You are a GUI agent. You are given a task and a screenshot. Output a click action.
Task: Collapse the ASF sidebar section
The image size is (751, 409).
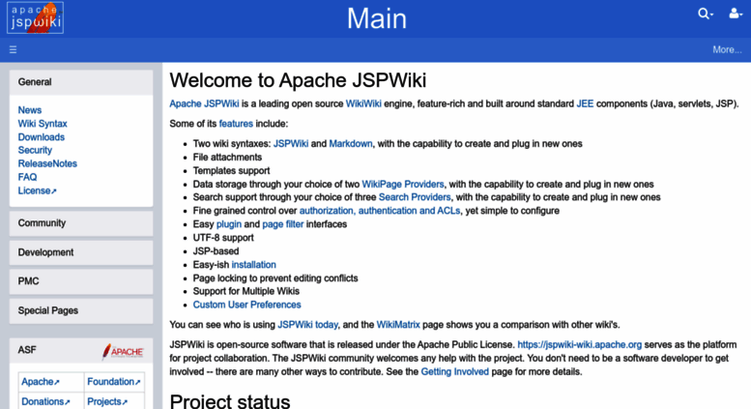coord(81,350)
